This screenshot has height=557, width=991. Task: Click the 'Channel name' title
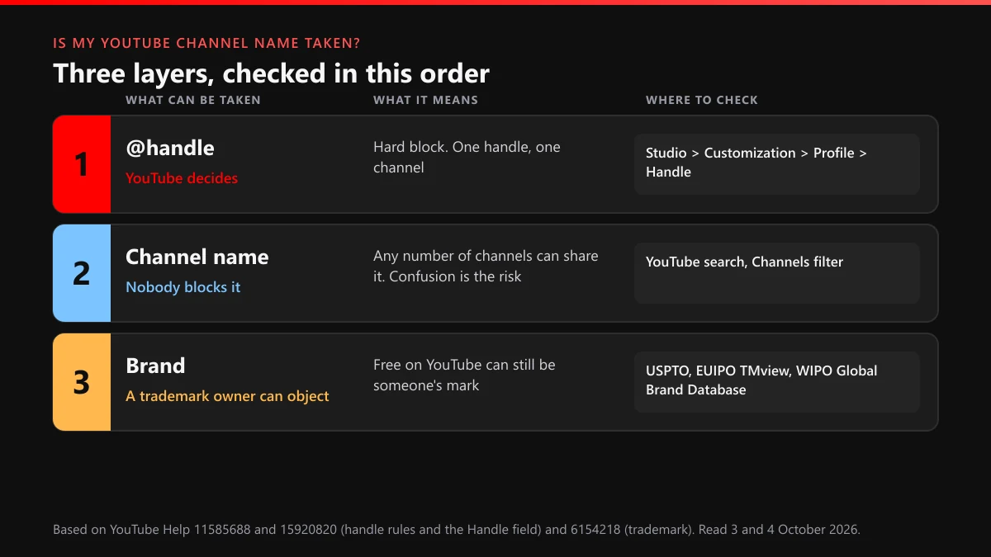pyautogui.click(x=197, y=257)
